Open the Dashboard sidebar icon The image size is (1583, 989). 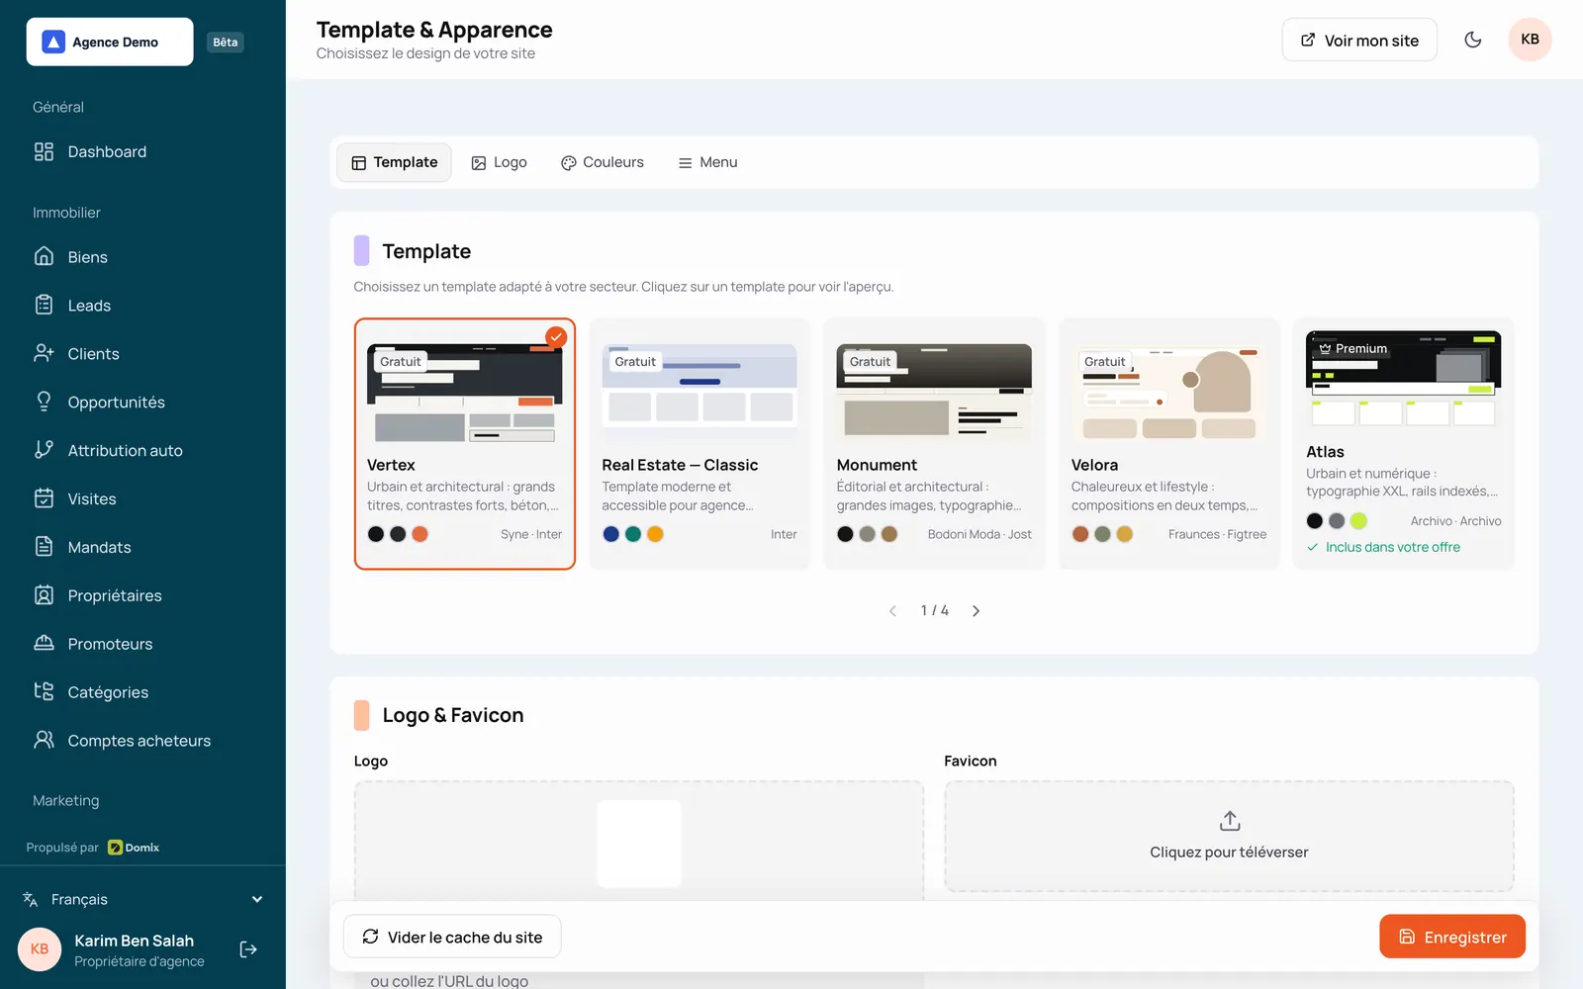click(x=44, y=151)
